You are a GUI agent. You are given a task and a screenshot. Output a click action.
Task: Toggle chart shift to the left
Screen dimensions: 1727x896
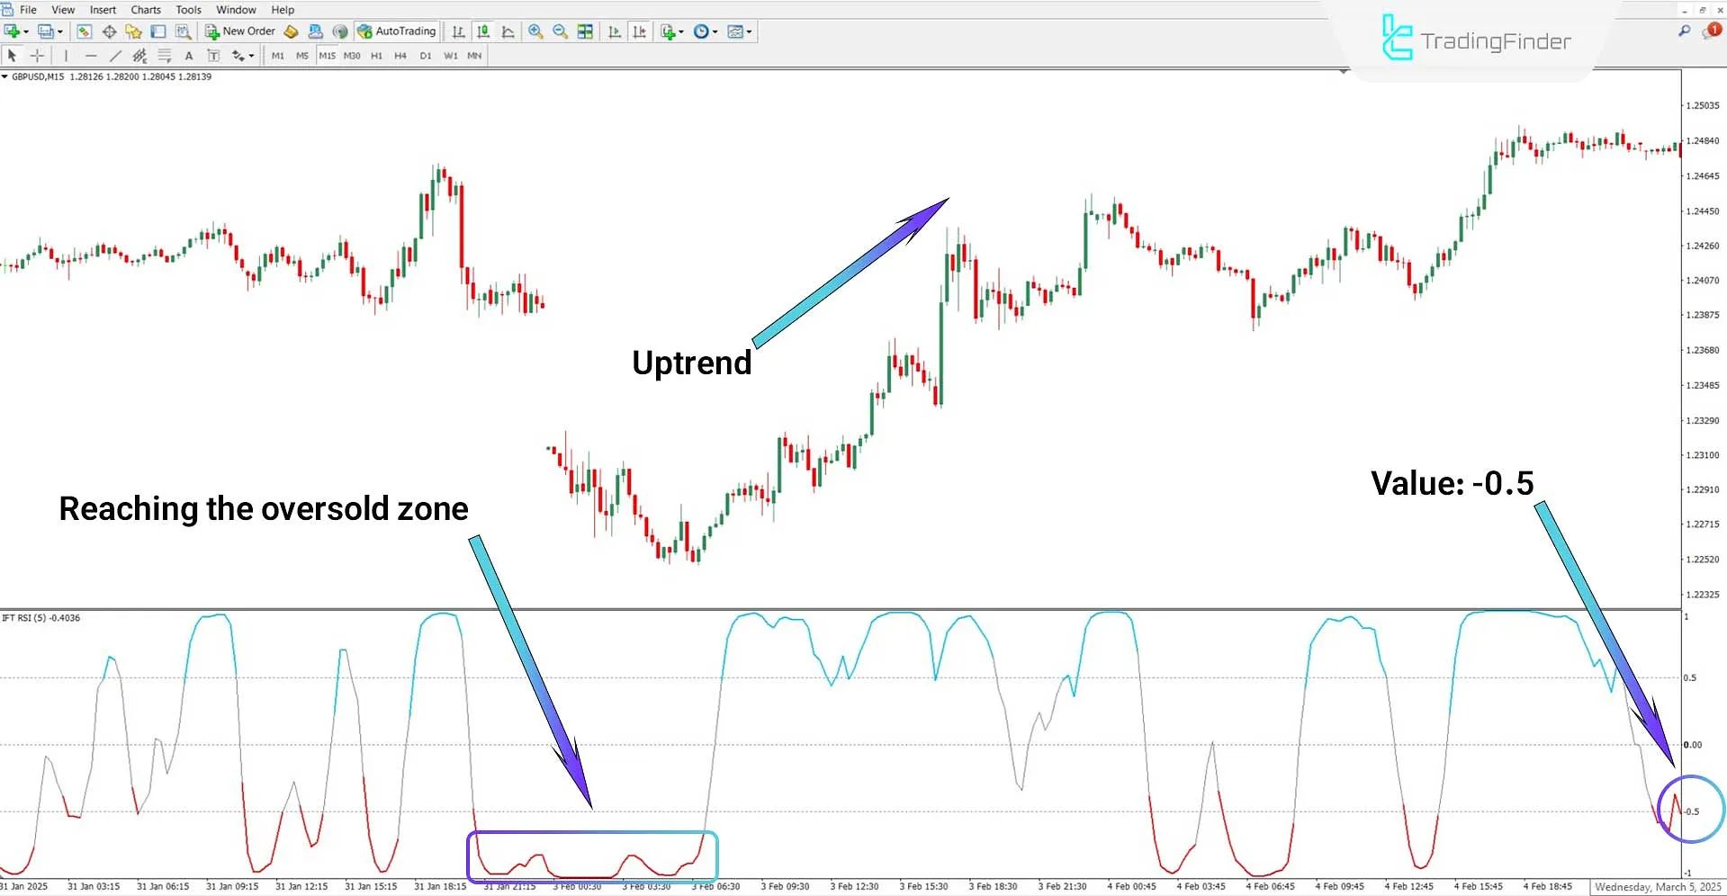639,31
